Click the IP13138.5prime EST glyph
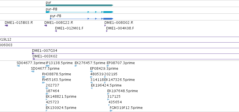This screenshot has height=112, width=239. coord(48,66)
